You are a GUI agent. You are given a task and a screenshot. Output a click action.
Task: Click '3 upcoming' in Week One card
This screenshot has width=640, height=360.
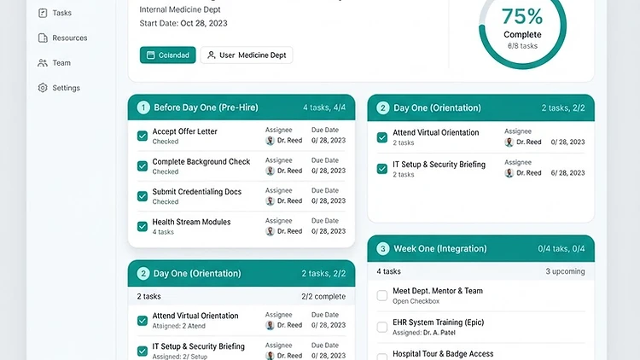point(565,271)
